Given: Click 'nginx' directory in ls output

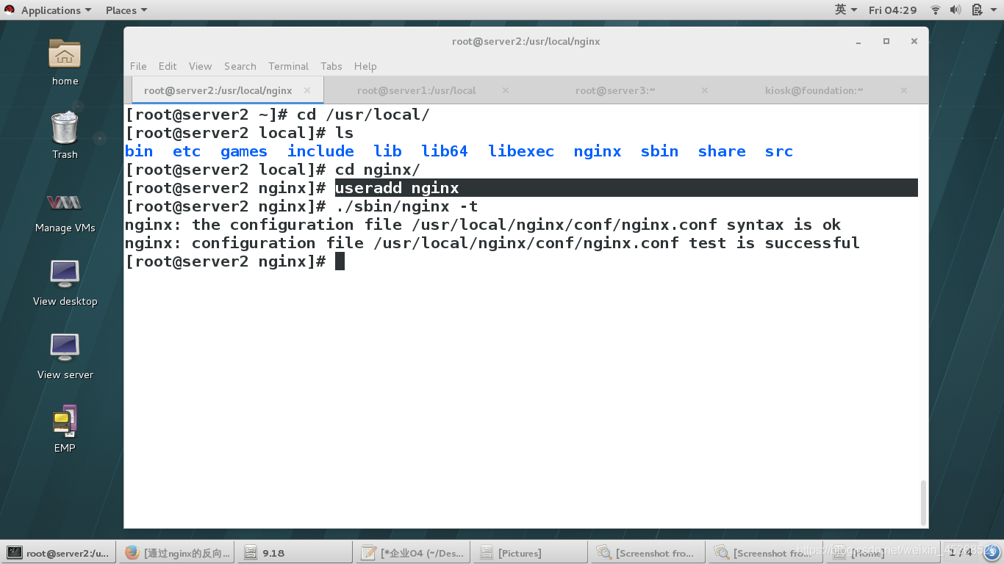Looking at the screenshot, I should click(598, 151).
